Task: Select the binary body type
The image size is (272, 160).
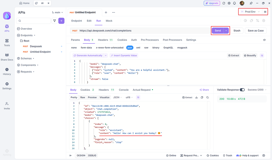Action: pos(156,48)
